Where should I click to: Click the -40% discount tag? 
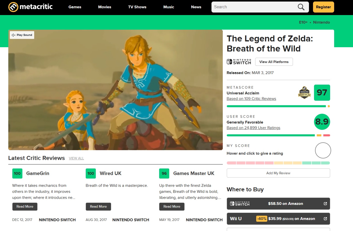(262, 219)
